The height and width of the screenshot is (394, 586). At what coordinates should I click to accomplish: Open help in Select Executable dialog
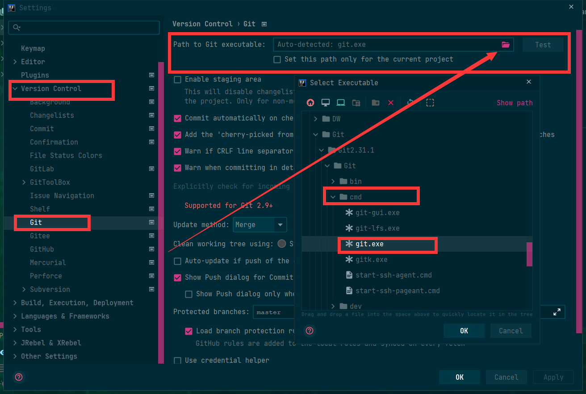310,331
